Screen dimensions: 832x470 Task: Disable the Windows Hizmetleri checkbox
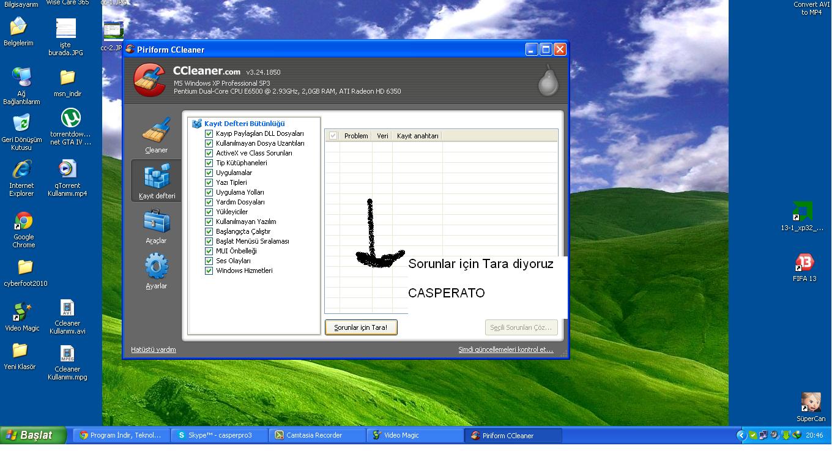(209, 270)
